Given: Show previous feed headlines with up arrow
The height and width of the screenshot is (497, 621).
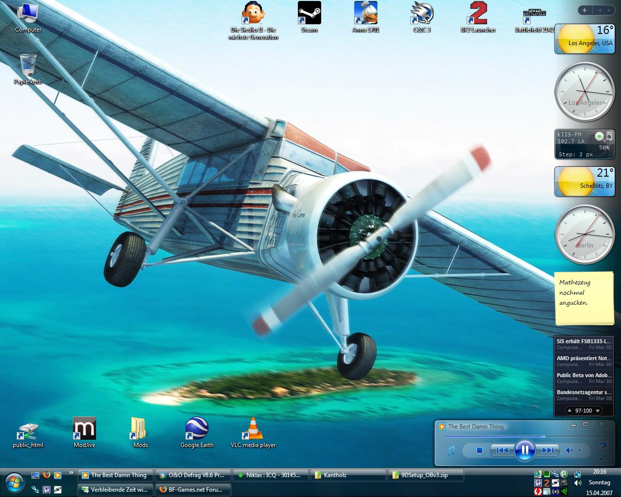Looking at the screenshot, I should click(x=570, y=411).
